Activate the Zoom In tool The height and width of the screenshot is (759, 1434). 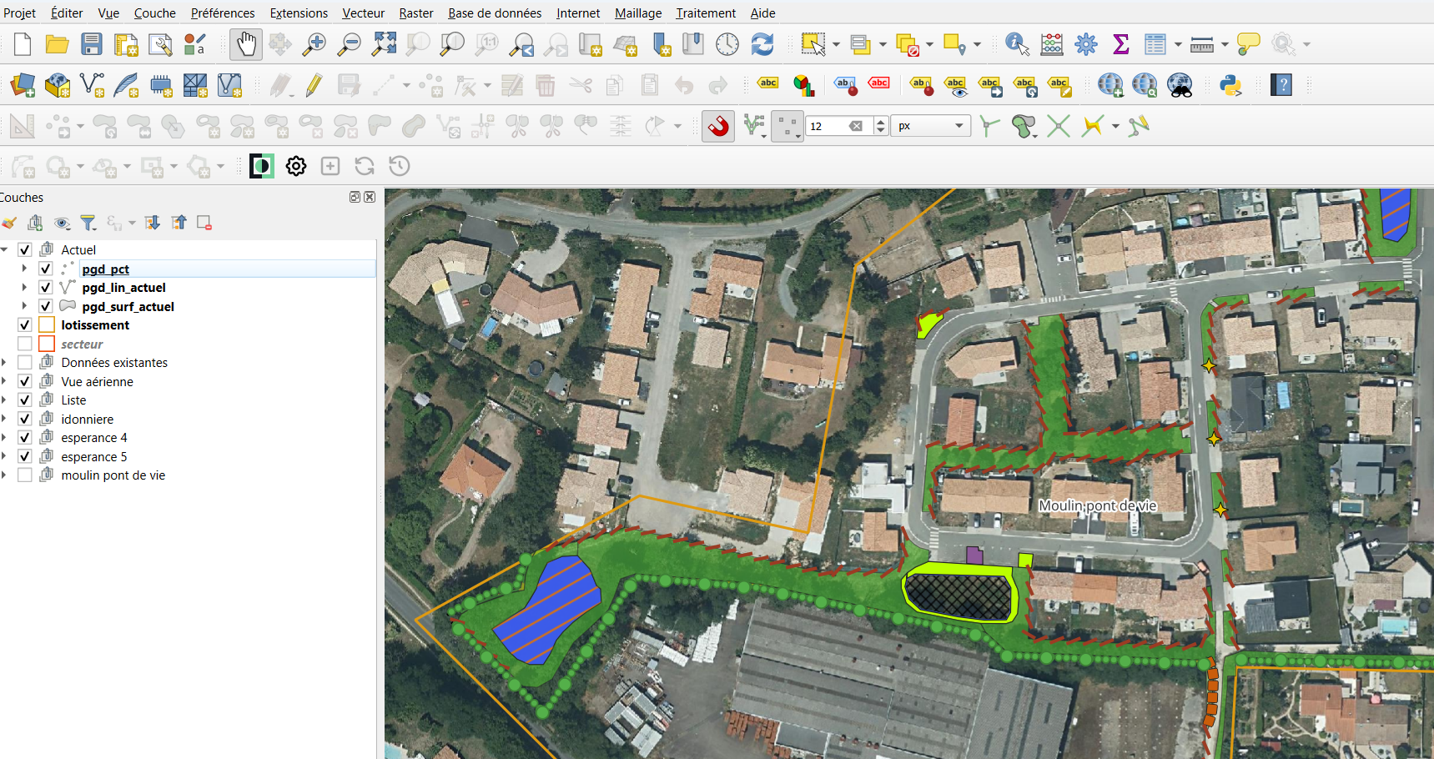point(314,44)
